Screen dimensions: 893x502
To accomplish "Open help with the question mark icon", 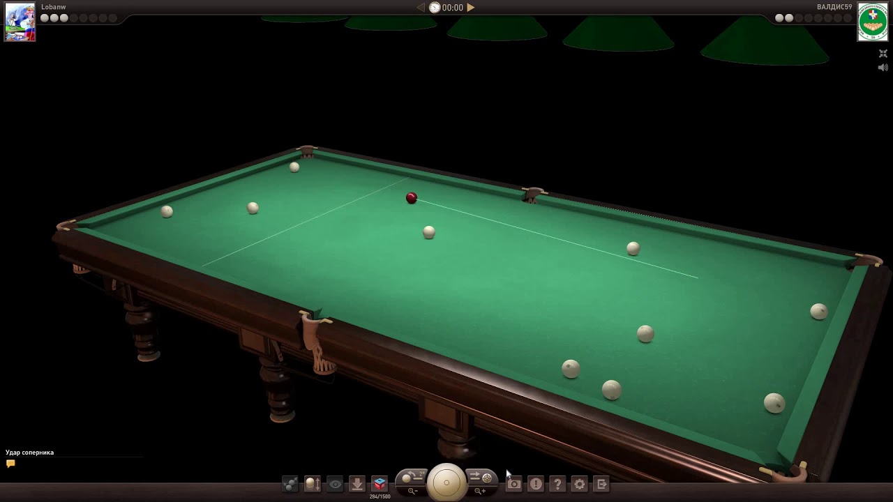I will coord(557,484).
